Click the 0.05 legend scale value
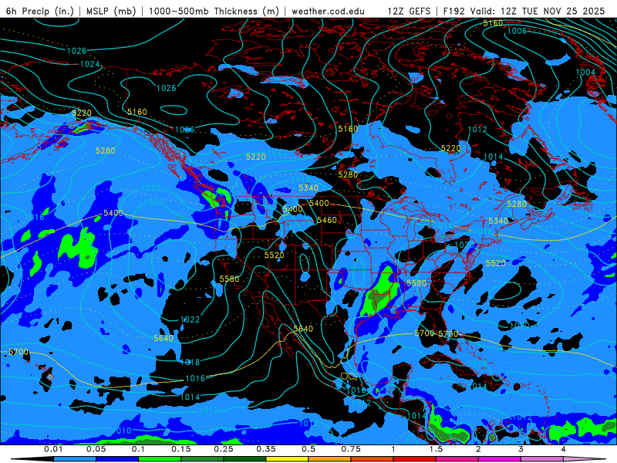The image size is (617, 463). click(96, 449)
